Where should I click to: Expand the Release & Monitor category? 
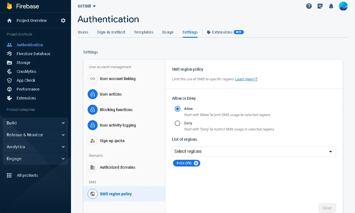point(35,135)
